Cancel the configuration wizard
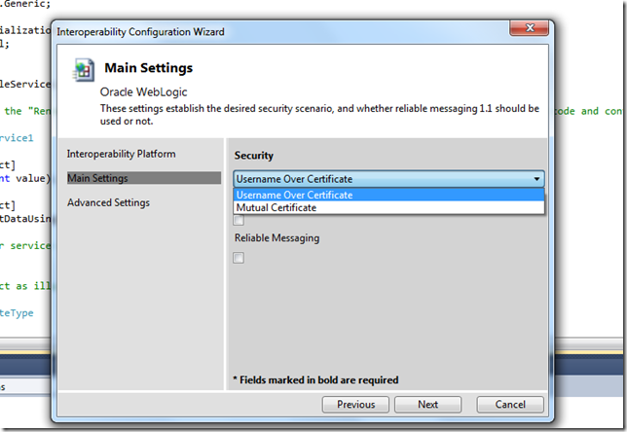Viewport: 627px width, 432px height. [x=510, y=405]
